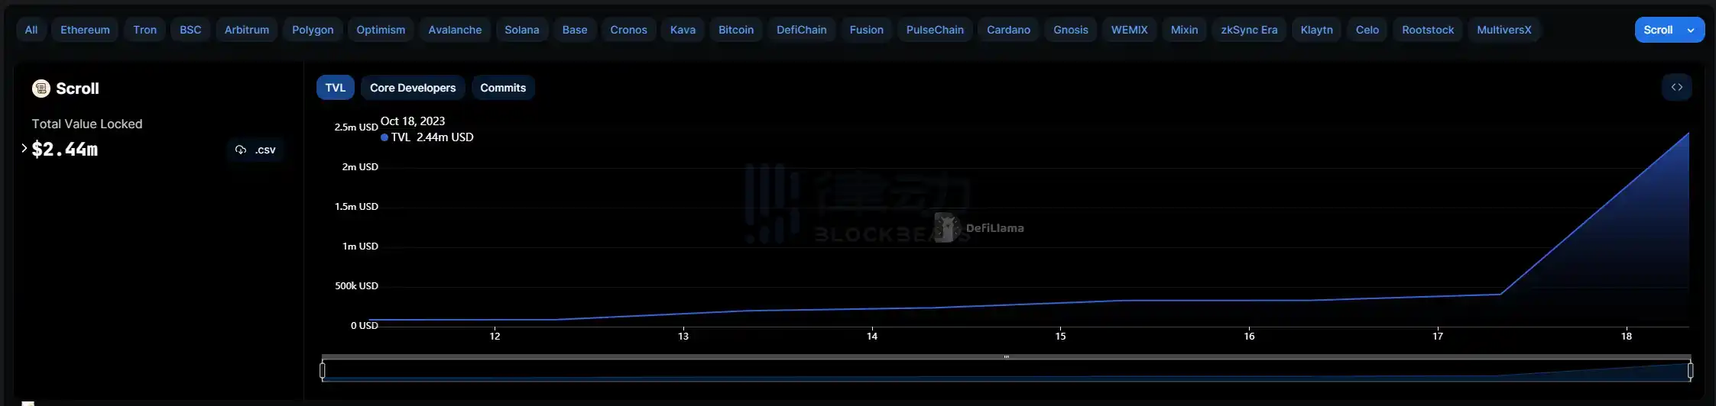Filter by All chains
The width and height of the screenshot is (1716, 406).
click(x=31, y=30)
